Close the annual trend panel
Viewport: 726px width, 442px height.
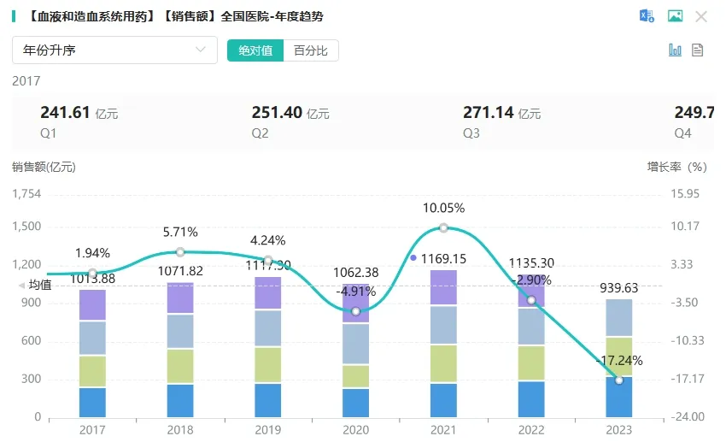pos(701,17)
